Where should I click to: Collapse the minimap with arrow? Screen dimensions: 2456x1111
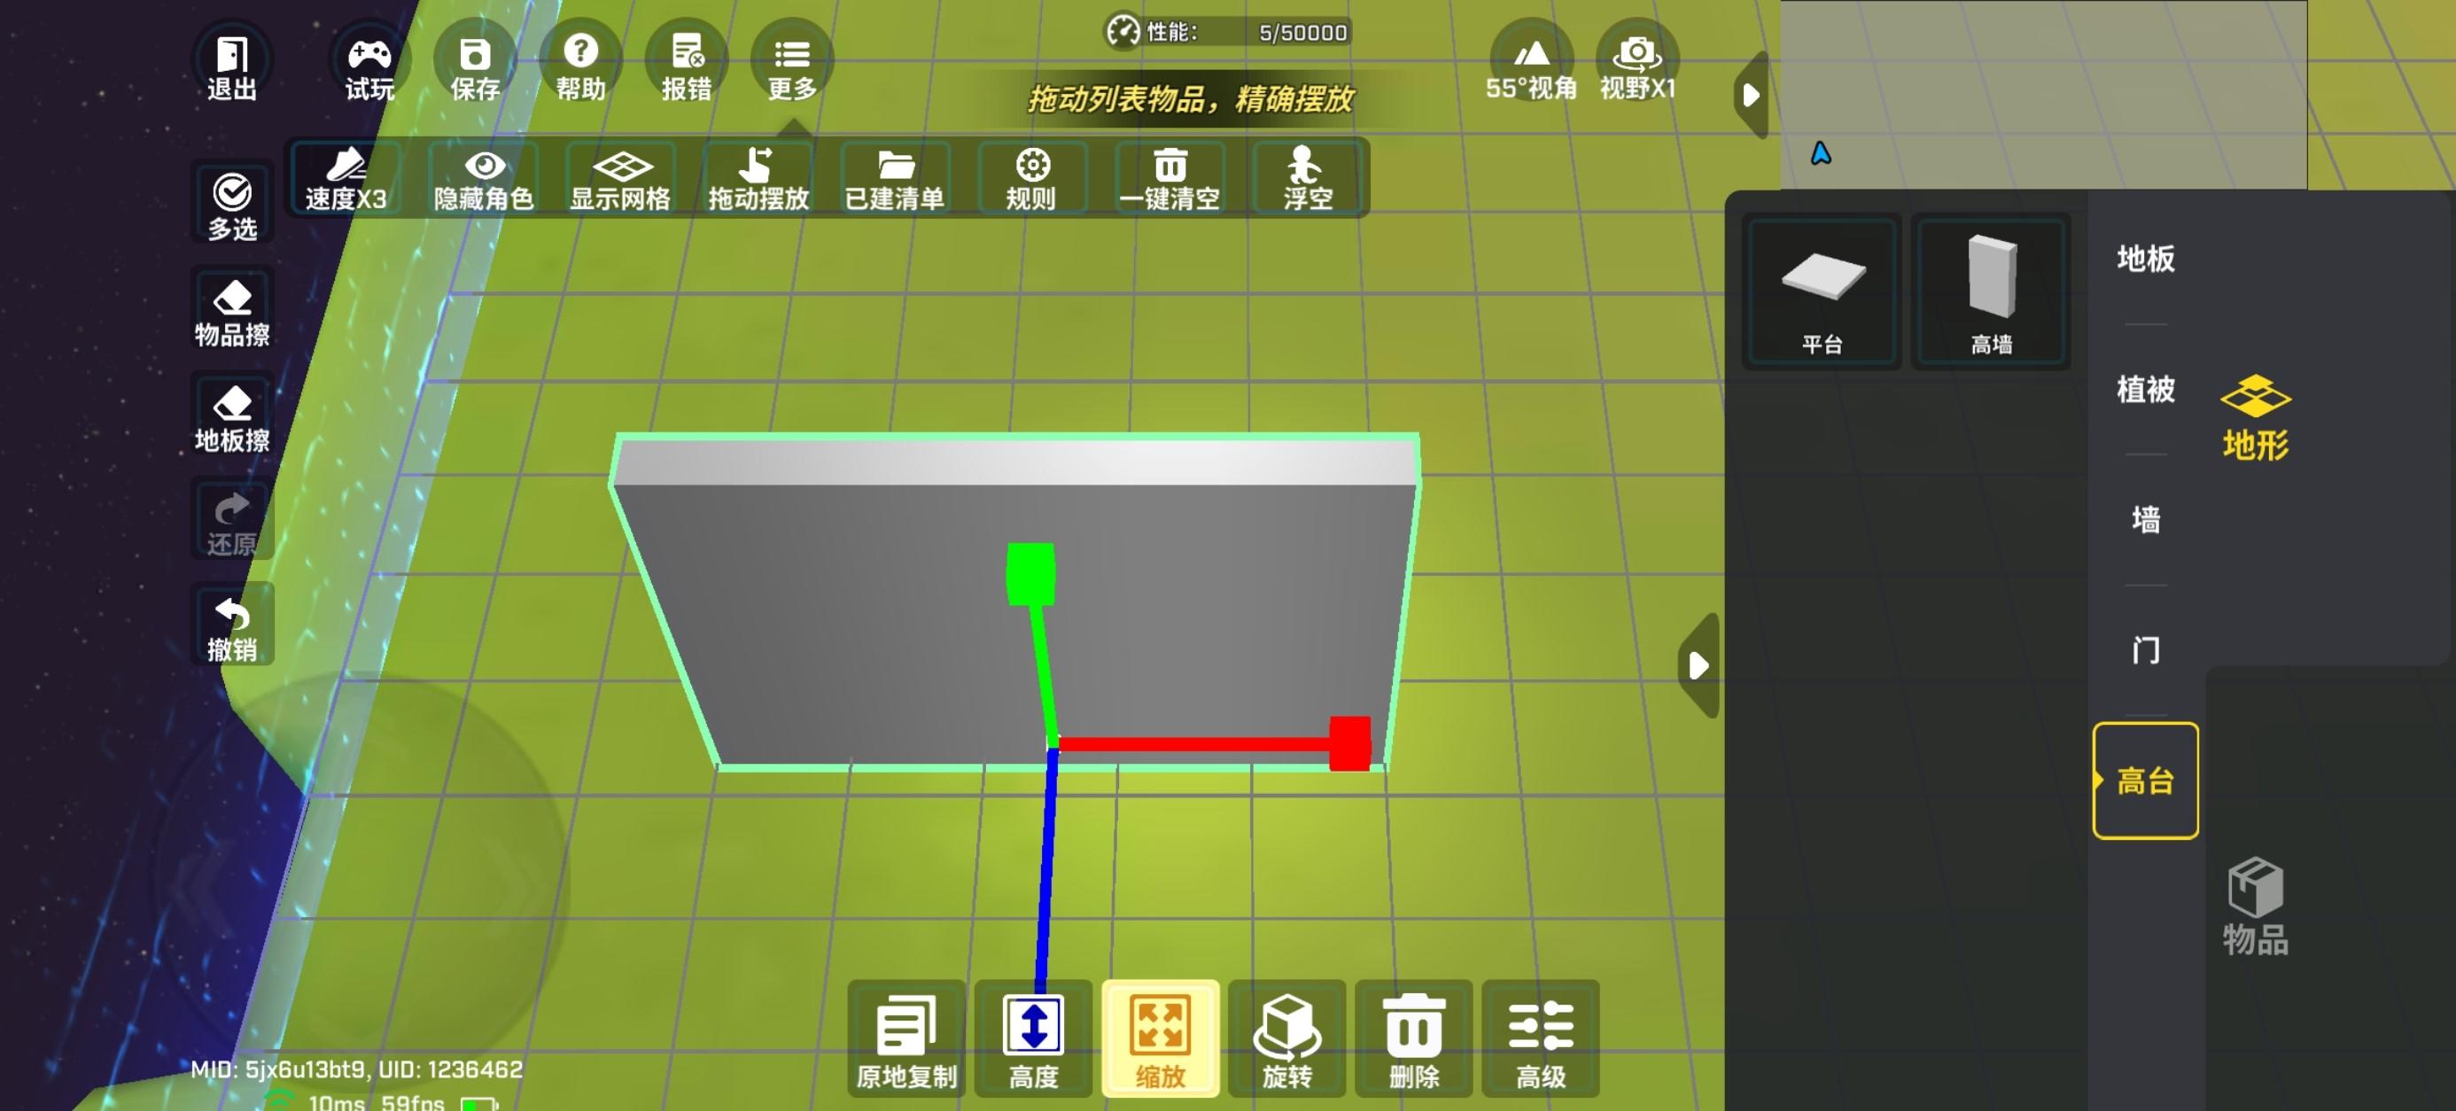pos(1751,96)
